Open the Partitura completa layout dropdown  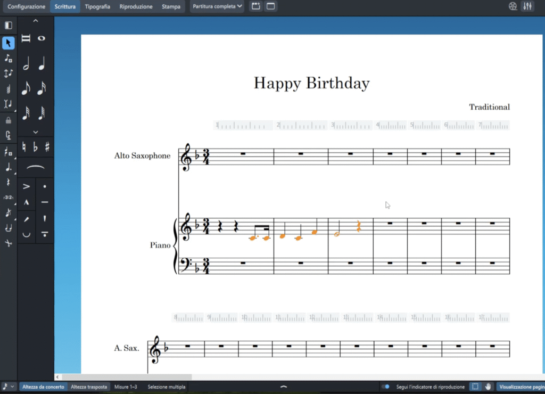[x=218, y=6]
